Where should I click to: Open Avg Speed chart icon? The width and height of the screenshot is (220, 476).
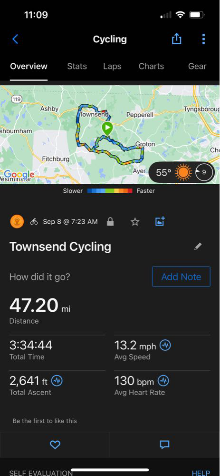(x=165, y=346)
